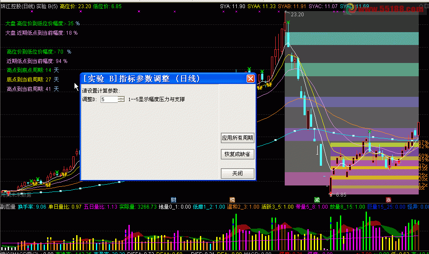Click the 请设置计算参数 prompt text

click(x=101, y=91)
